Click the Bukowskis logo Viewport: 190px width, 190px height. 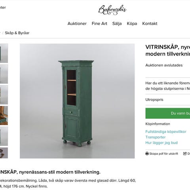click(x=112, y=10)
